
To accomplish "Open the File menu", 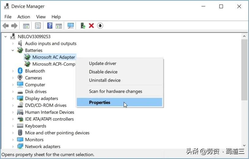I will (x=8, y=17).
